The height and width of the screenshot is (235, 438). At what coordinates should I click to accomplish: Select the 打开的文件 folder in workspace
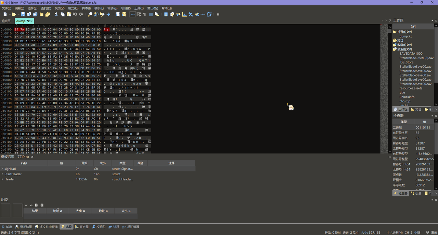tap(402, 32)
